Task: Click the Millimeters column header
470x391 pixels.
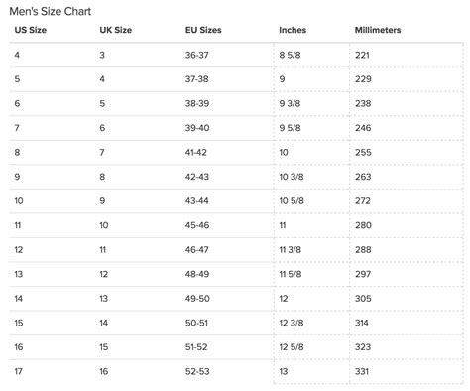Action: tap(378, 30)
